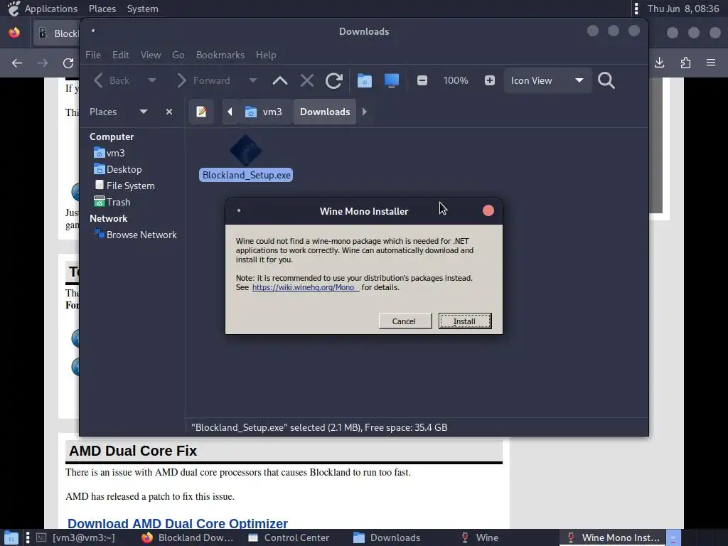Switch to vm3 terminal in taskbar
Image resolution: width=728 pixels, height=546 pixels.
click(76, 537)
